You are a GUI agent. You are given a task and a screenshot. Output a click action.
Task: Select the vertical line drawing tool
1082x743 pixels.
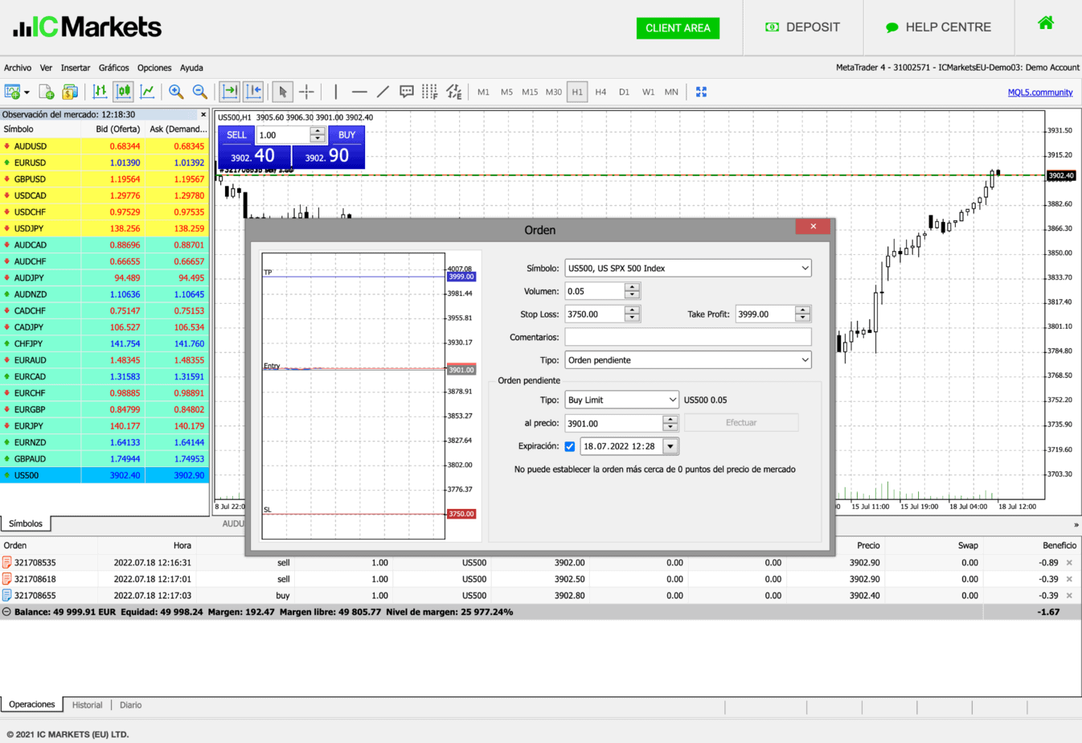[x=335, y=92]
